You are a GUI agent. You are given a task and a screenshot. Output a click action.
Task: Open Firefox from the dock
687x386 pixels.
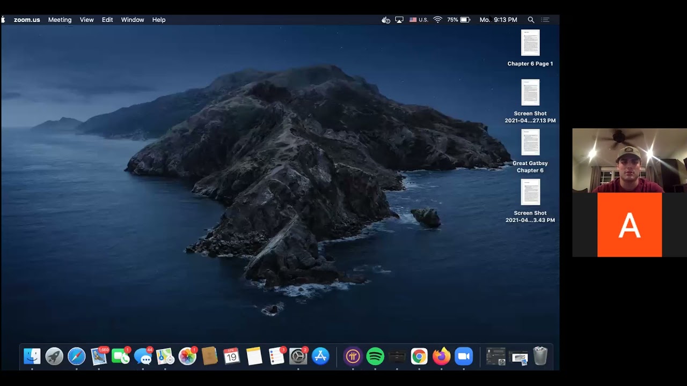click(442, 357)
